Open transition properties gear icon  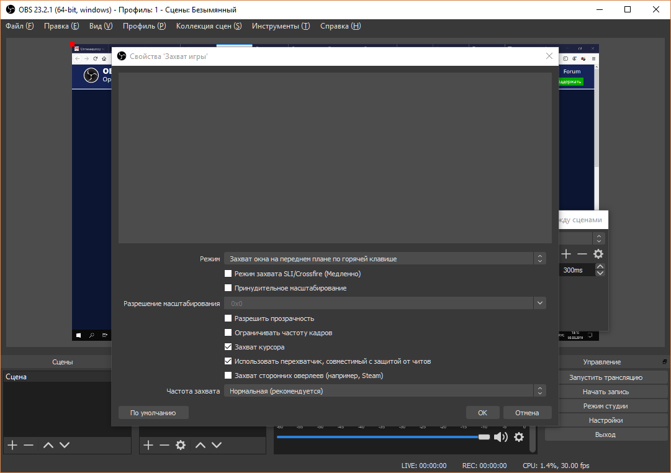click(x=598, y=255)
